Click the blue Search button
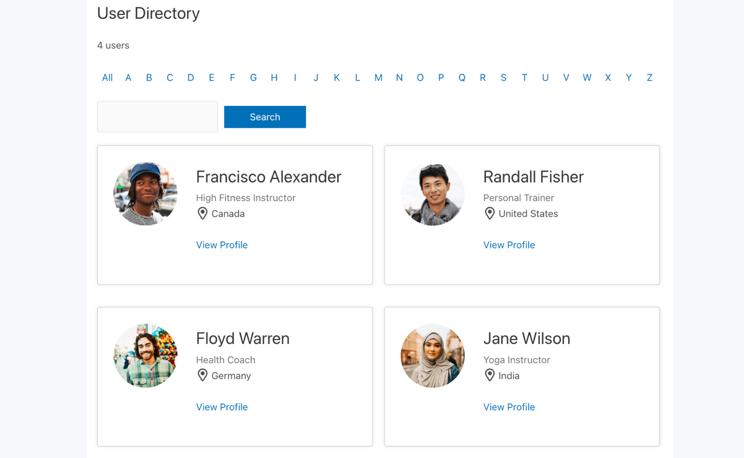The height and width of the screenshot is (458, 744). 265,117
